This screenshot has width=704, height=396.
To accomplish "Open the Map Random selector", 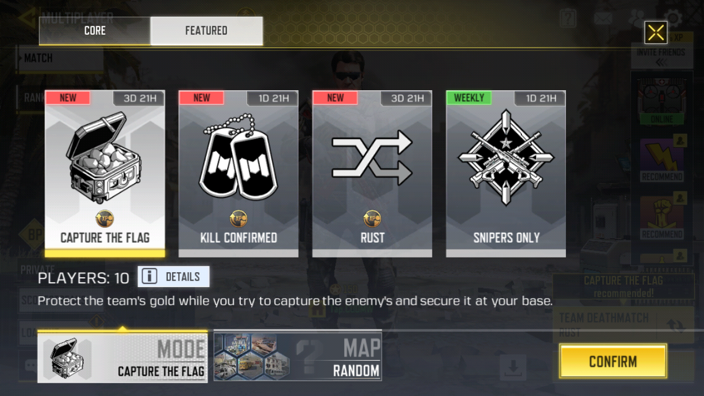I will point(298,356).
